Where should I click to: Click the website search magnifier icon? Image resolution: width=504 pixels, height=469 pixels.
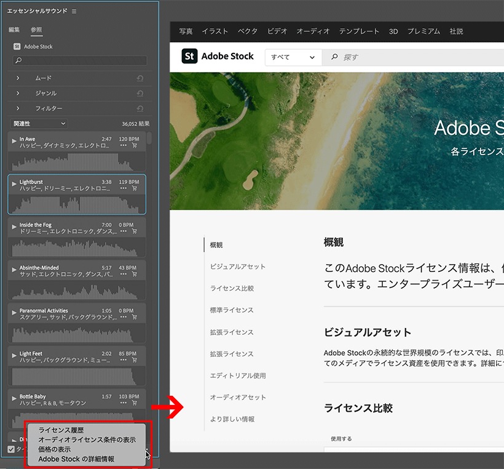pos(334,57)
